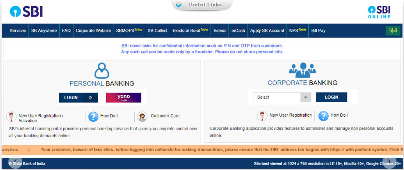Open the Corporate Banking Select dropdown
This screenshot has width=404, height=170.
click(x=282, y=97)
